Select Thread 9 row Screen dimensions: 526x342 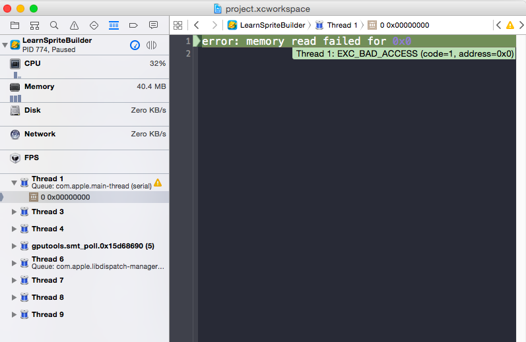coord(84,314)
